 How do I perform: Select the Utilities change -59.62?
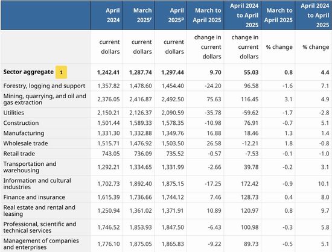coord(251,113)
